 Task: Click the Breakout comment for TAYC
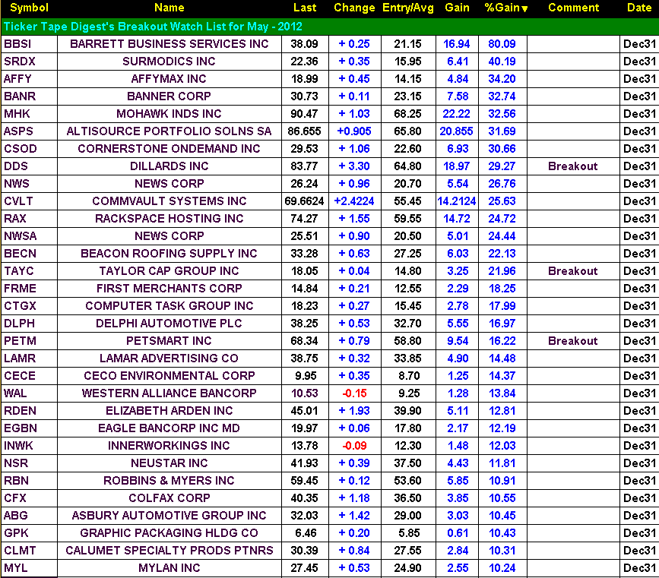[x=573, y=271]
